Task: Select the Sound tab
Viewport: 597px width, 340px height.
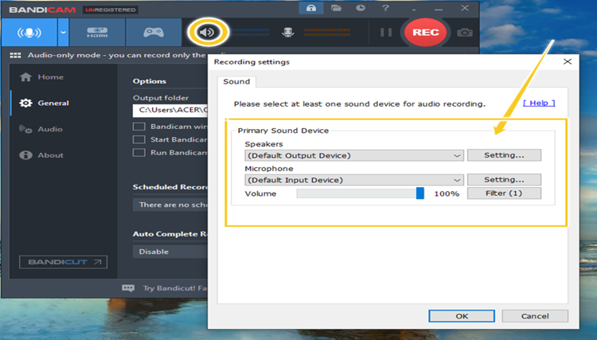Action: (236, 82)
